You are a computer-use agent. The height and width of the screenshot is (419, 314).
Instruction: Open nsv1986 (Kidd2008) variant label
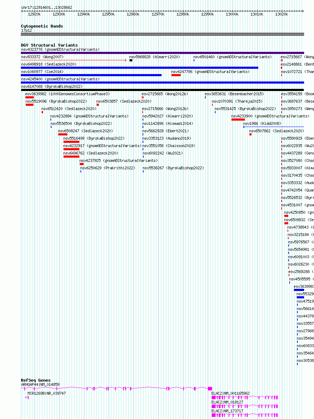pos(262,124)
